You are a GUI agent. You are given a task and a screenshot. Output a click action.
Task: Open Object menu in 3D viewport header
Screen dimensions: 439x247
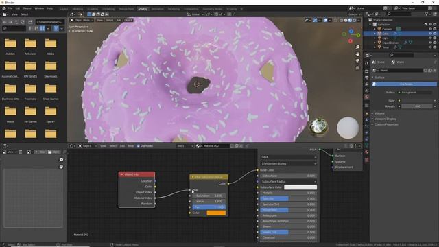point(128,20)
